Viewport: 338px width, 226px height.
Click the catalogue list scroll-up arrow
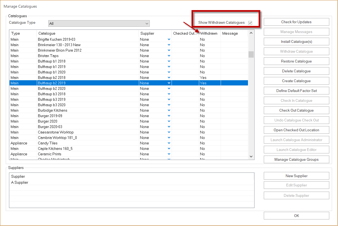coord(251,33)
